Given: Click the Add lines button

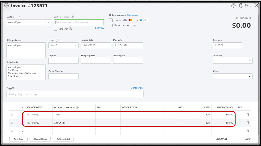Looking at the screenshot, I should tap(18, 139).
